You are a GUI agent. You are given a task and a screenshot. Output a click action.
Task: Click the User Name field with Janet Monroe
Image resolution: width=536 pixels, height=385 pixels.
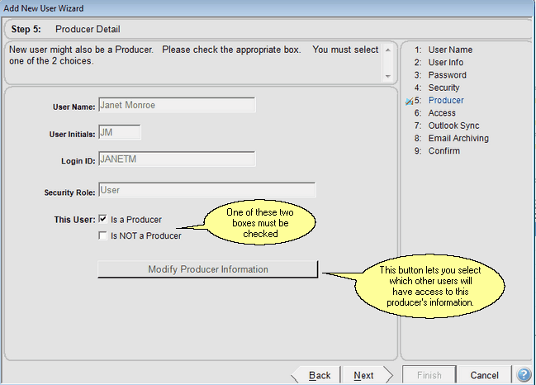(x=176, y=105)
